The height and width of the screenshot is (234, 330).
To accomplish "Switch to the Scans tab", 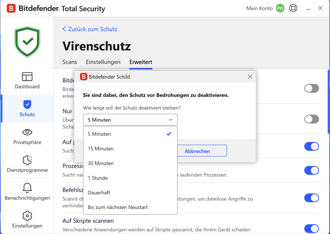I will point(70,62).
